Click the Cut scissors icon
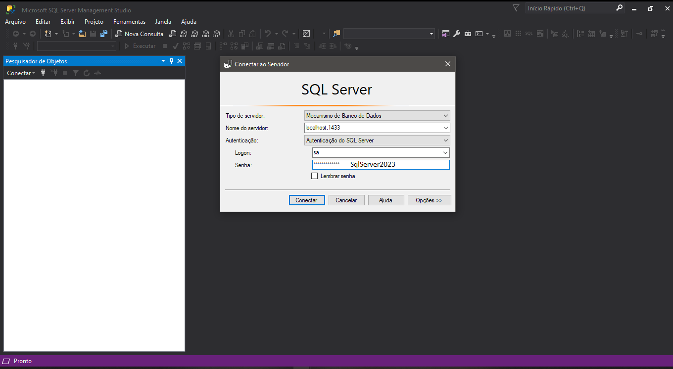This screenshot has width=673, height=369. pos(231,34)
